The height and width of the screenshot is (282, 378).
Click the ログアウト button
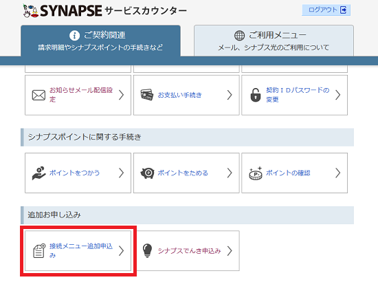[x=326, y=10]
